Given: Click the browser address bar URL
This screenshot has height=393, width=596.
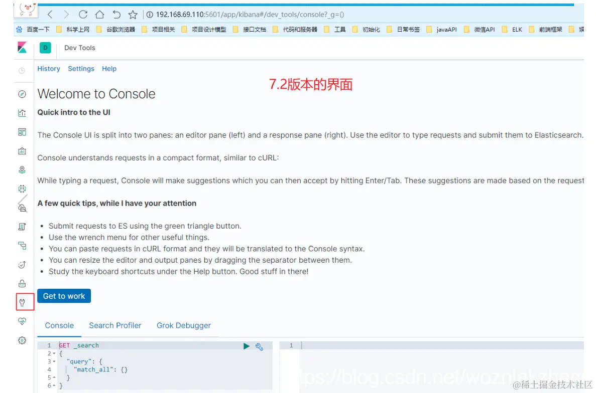Looking at the screenshot, I should click(250, 15).
